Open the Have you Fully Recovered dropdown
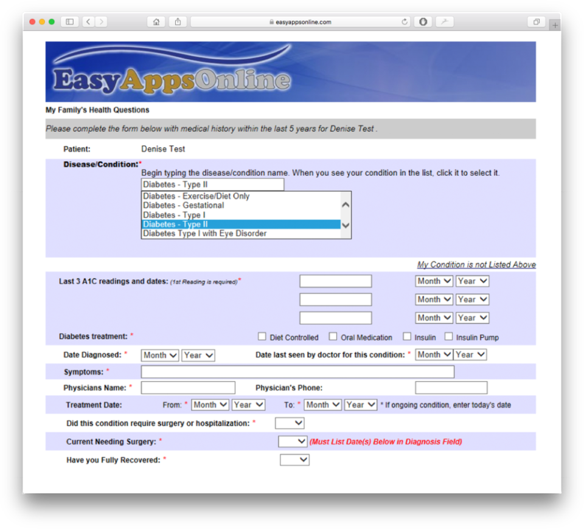Viewport: 584px width, 529px height. pyautogui.click(x=294, y=460)
